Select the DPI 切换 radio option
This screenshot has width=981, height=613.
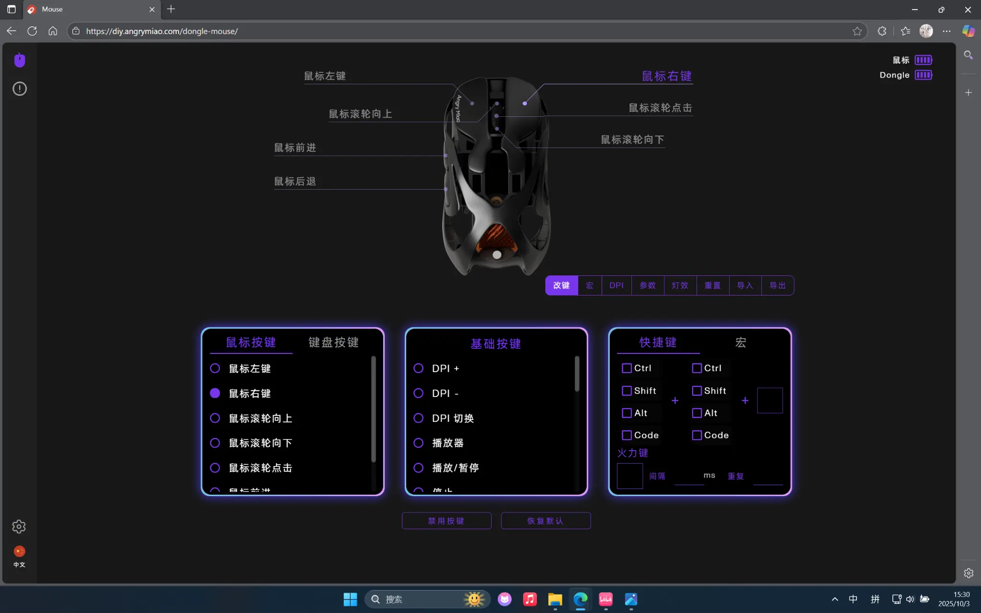point(418,418)
